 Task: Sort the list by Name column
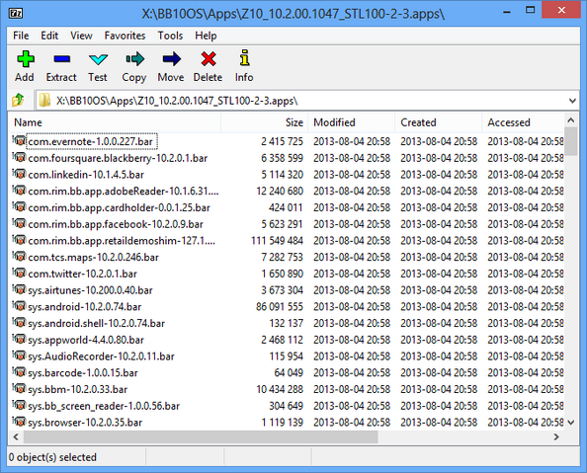click(x=116, y=122)
